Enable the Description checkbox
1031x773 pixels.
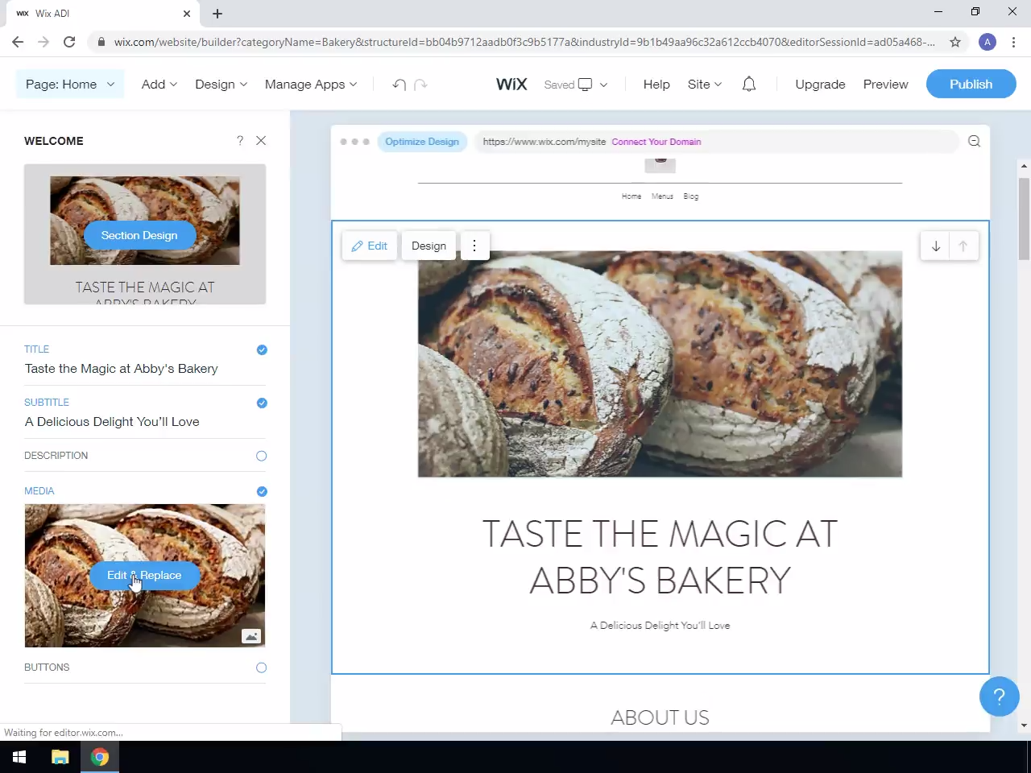(262, 456)
